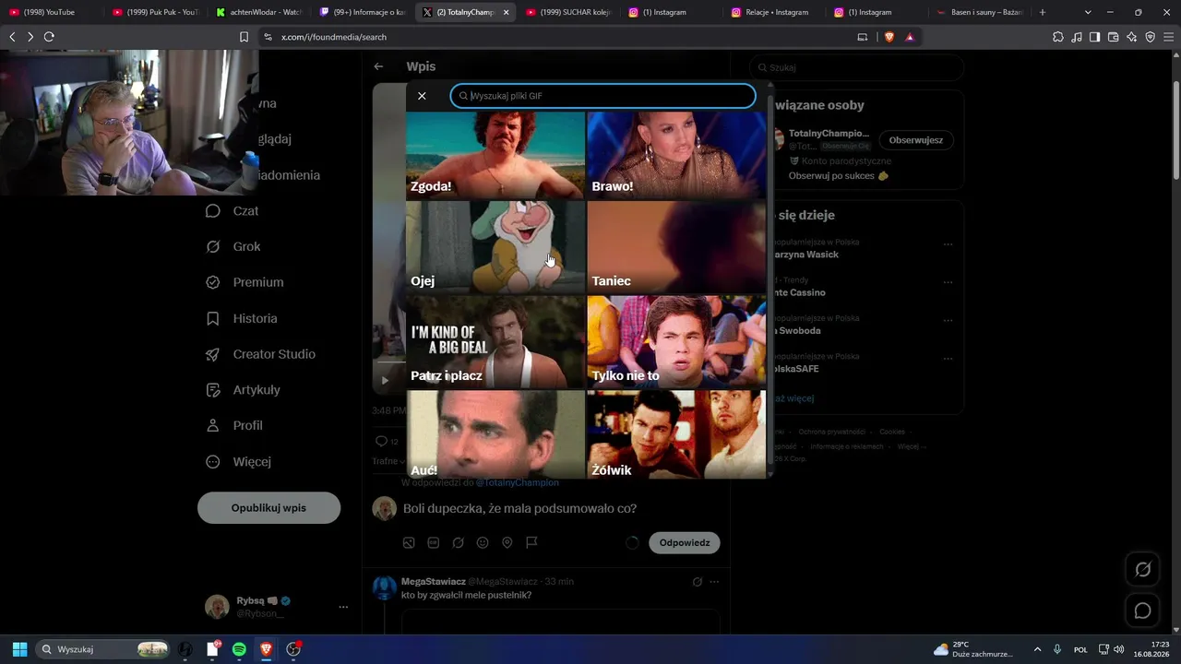The height and width of the screenshot is (664, 1181).
Task: Toggle the Brave sidebar panel
Action: click(1094, 37)
